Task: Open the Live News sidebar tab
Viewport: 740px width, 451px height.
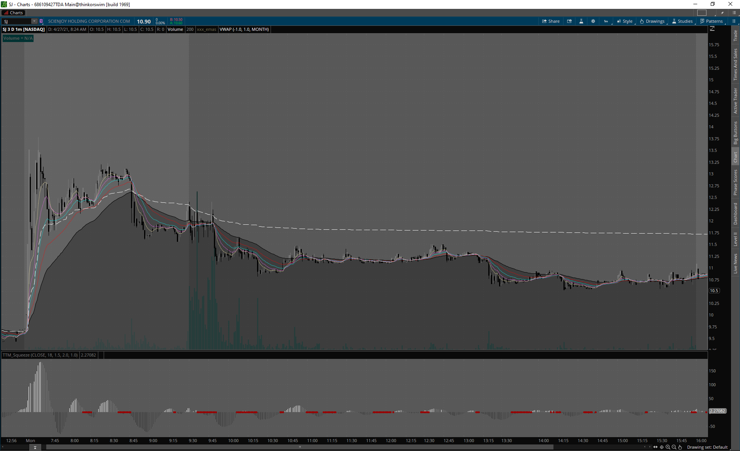Action: pyautogui.click(x=735, y=264)
